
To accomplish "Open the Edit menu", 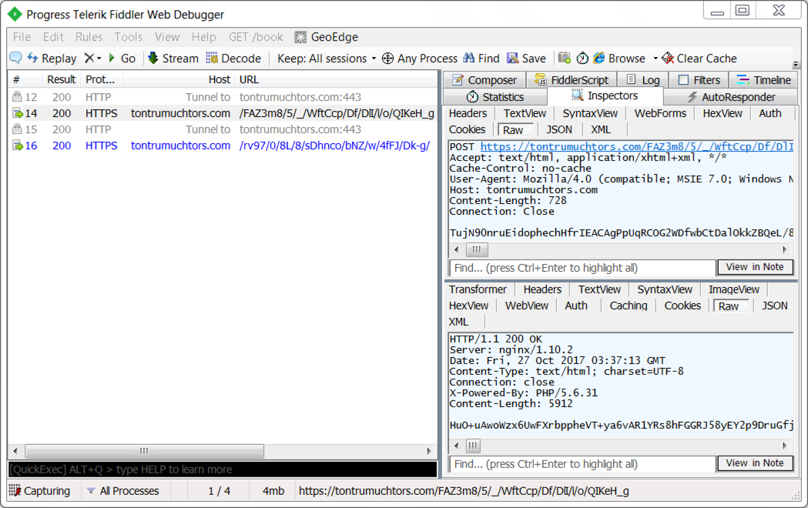I will click(53, 37).
